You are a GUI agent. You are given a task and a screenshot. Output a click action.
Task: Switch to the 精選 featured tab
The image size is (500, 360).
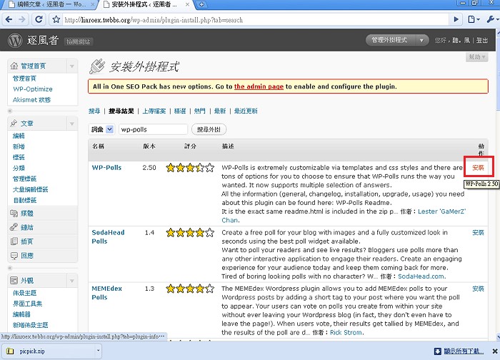(180, 111)
